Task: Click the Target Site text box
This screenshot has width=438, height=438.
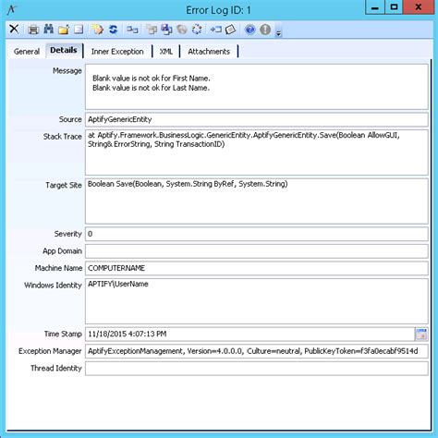Action: (x=257, y=201)
